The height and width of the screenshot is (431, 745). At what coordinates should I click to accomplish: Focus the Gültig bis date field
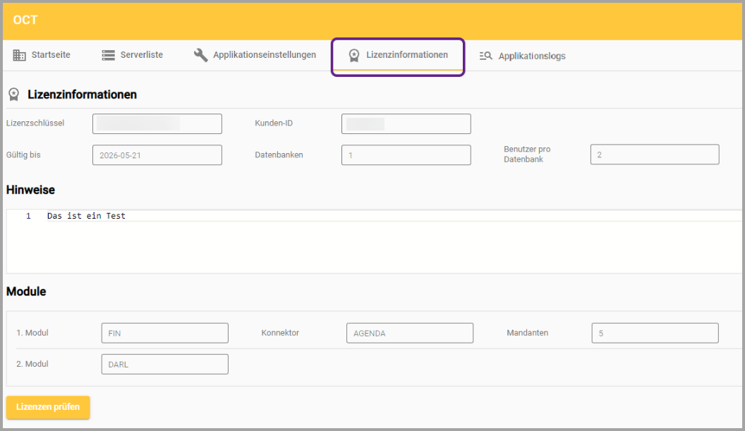click(x=157, y=155)
